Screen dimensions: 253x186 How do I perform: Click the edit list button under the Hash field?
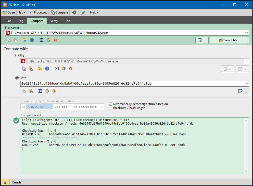[x=242, y=91]
